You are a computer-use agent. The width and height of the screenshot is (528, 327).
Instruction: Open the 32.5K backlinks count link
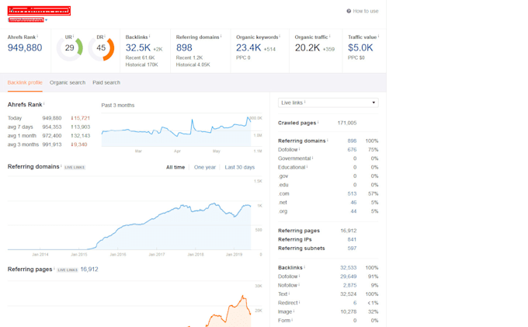[137, 47]
